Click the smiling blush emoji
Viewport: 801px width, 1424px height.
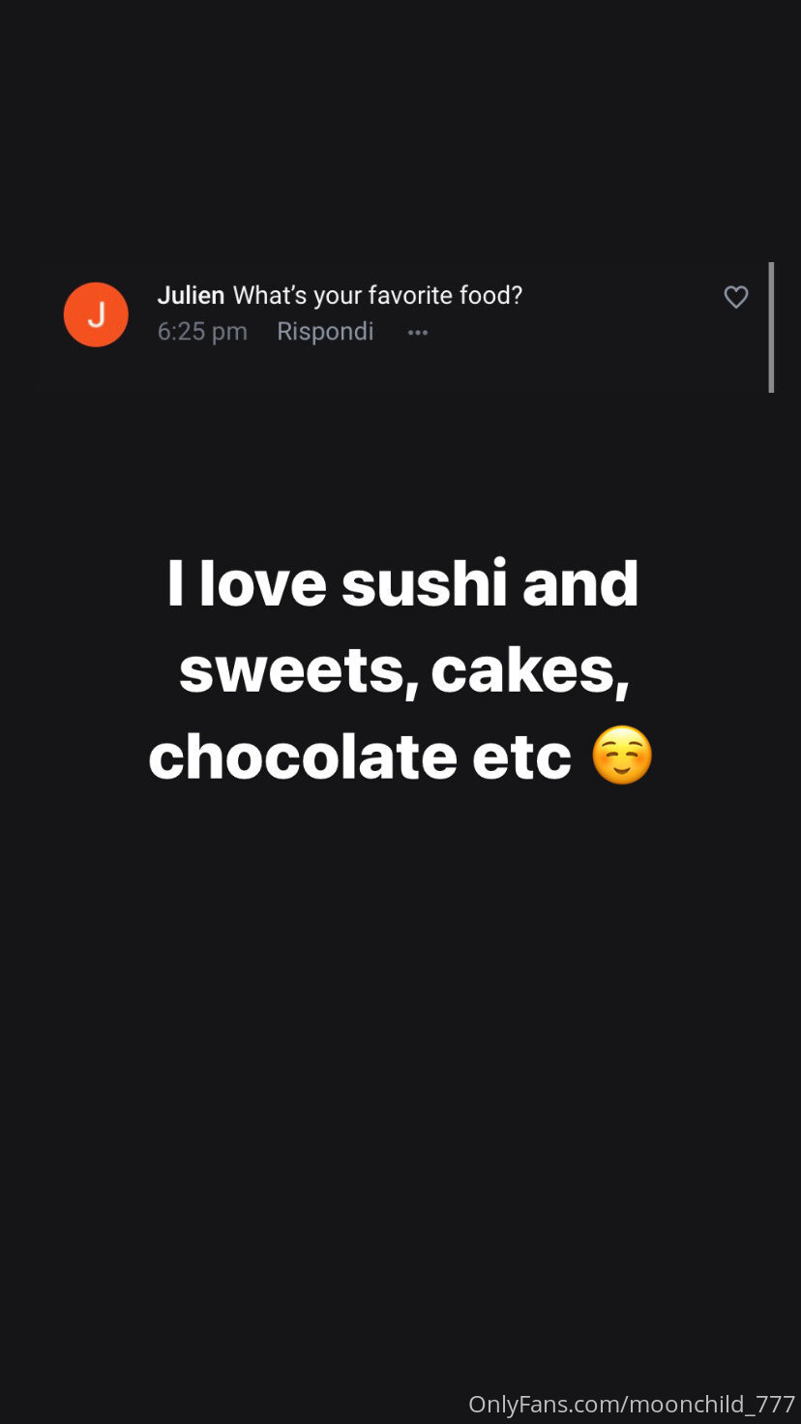622,756
